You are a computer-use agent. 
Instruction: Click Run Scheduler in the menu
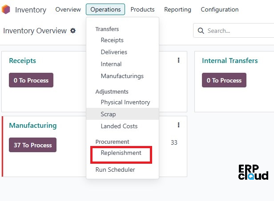(x=115, y=169)
